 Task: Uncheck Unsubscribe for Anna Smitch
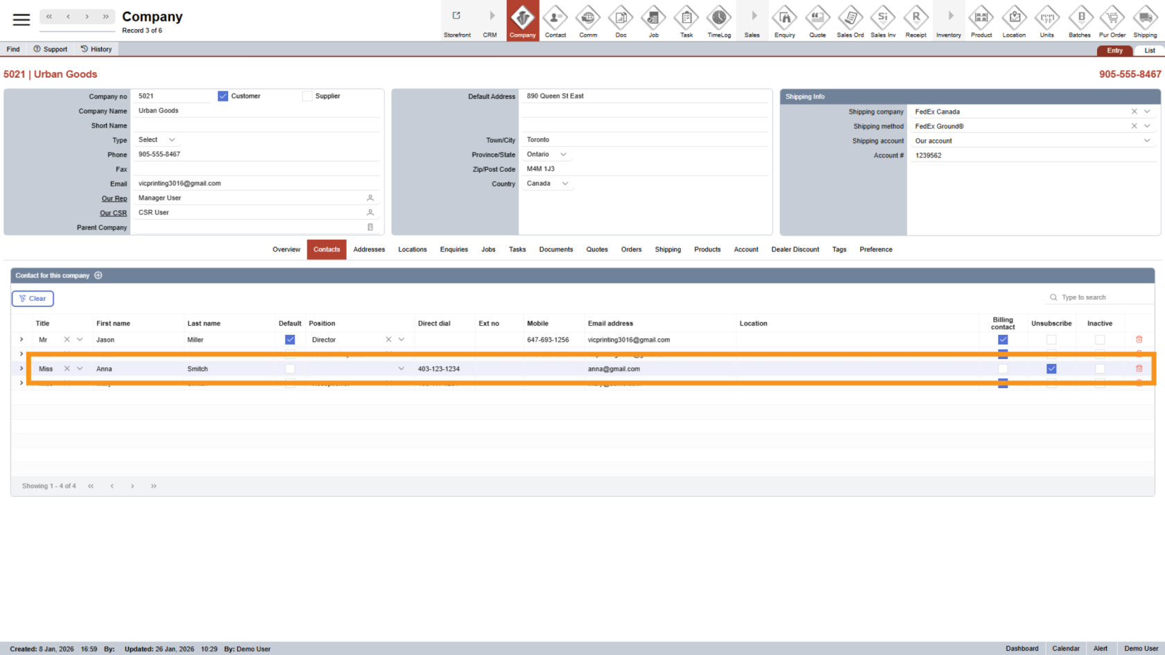[1051, 369]
